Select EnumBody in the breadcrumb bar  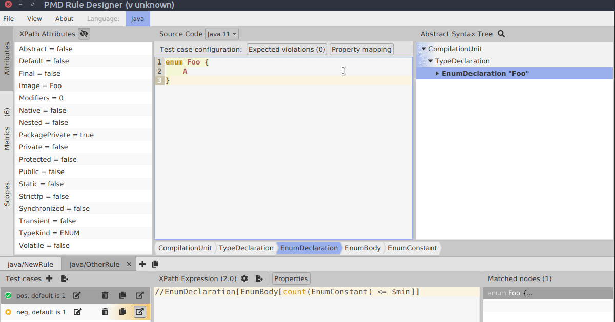(x=363, y=248)
